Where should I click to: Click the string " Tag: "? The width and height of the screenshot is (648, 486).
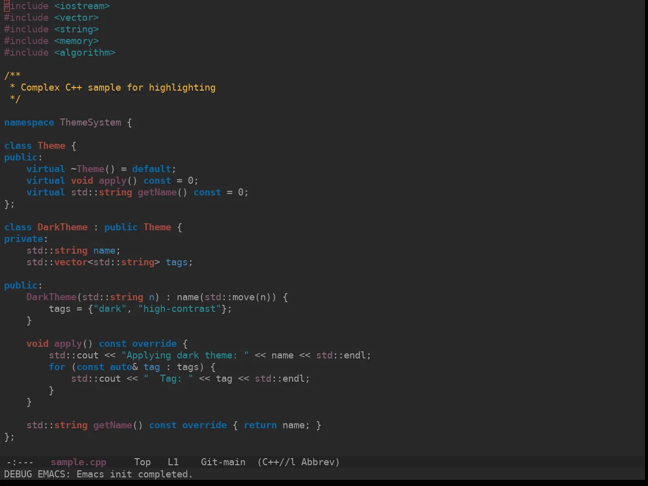coord(168,379)
